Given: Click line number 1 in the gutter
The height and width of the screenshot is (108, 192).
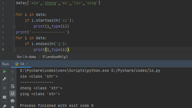Looking at the screenshot, I should [x=3, y=3].
